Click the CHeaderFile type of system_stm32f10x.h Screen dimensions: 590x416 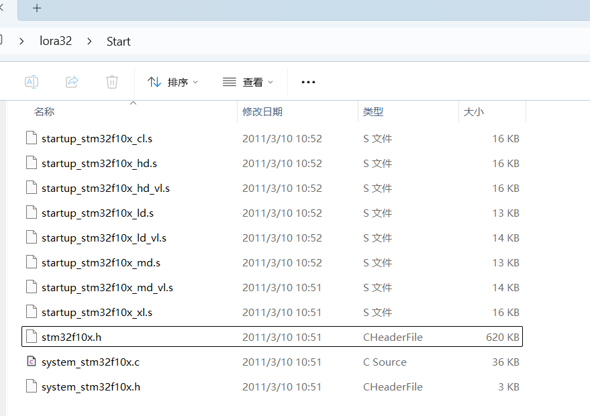(393, 386)
